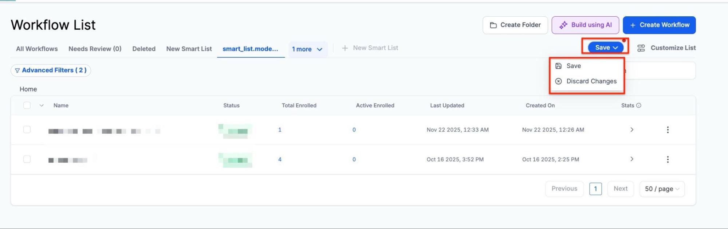Image resolution: width=728 pixels, height=229 pixels.
Task: Tick the select-all checkbox in header
Action: pos(27,106)
